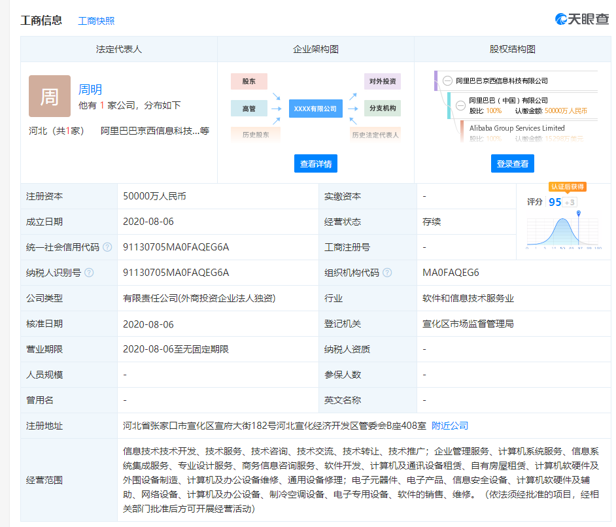Image resolution: width=616 pixels, height=527 pixels.
Task: Click the 有限责任公司(外商投资企业法人独资) value
Action: point(199,298)
